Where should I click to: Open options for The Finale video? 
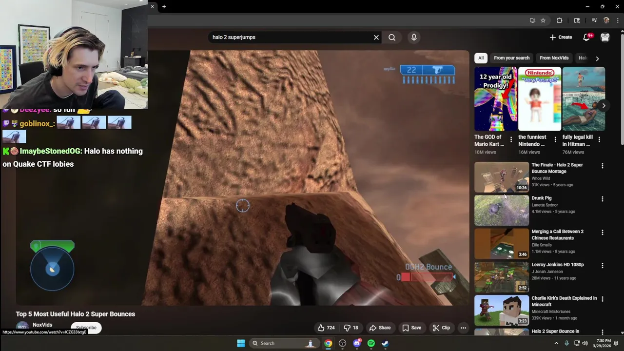[602, 166]
